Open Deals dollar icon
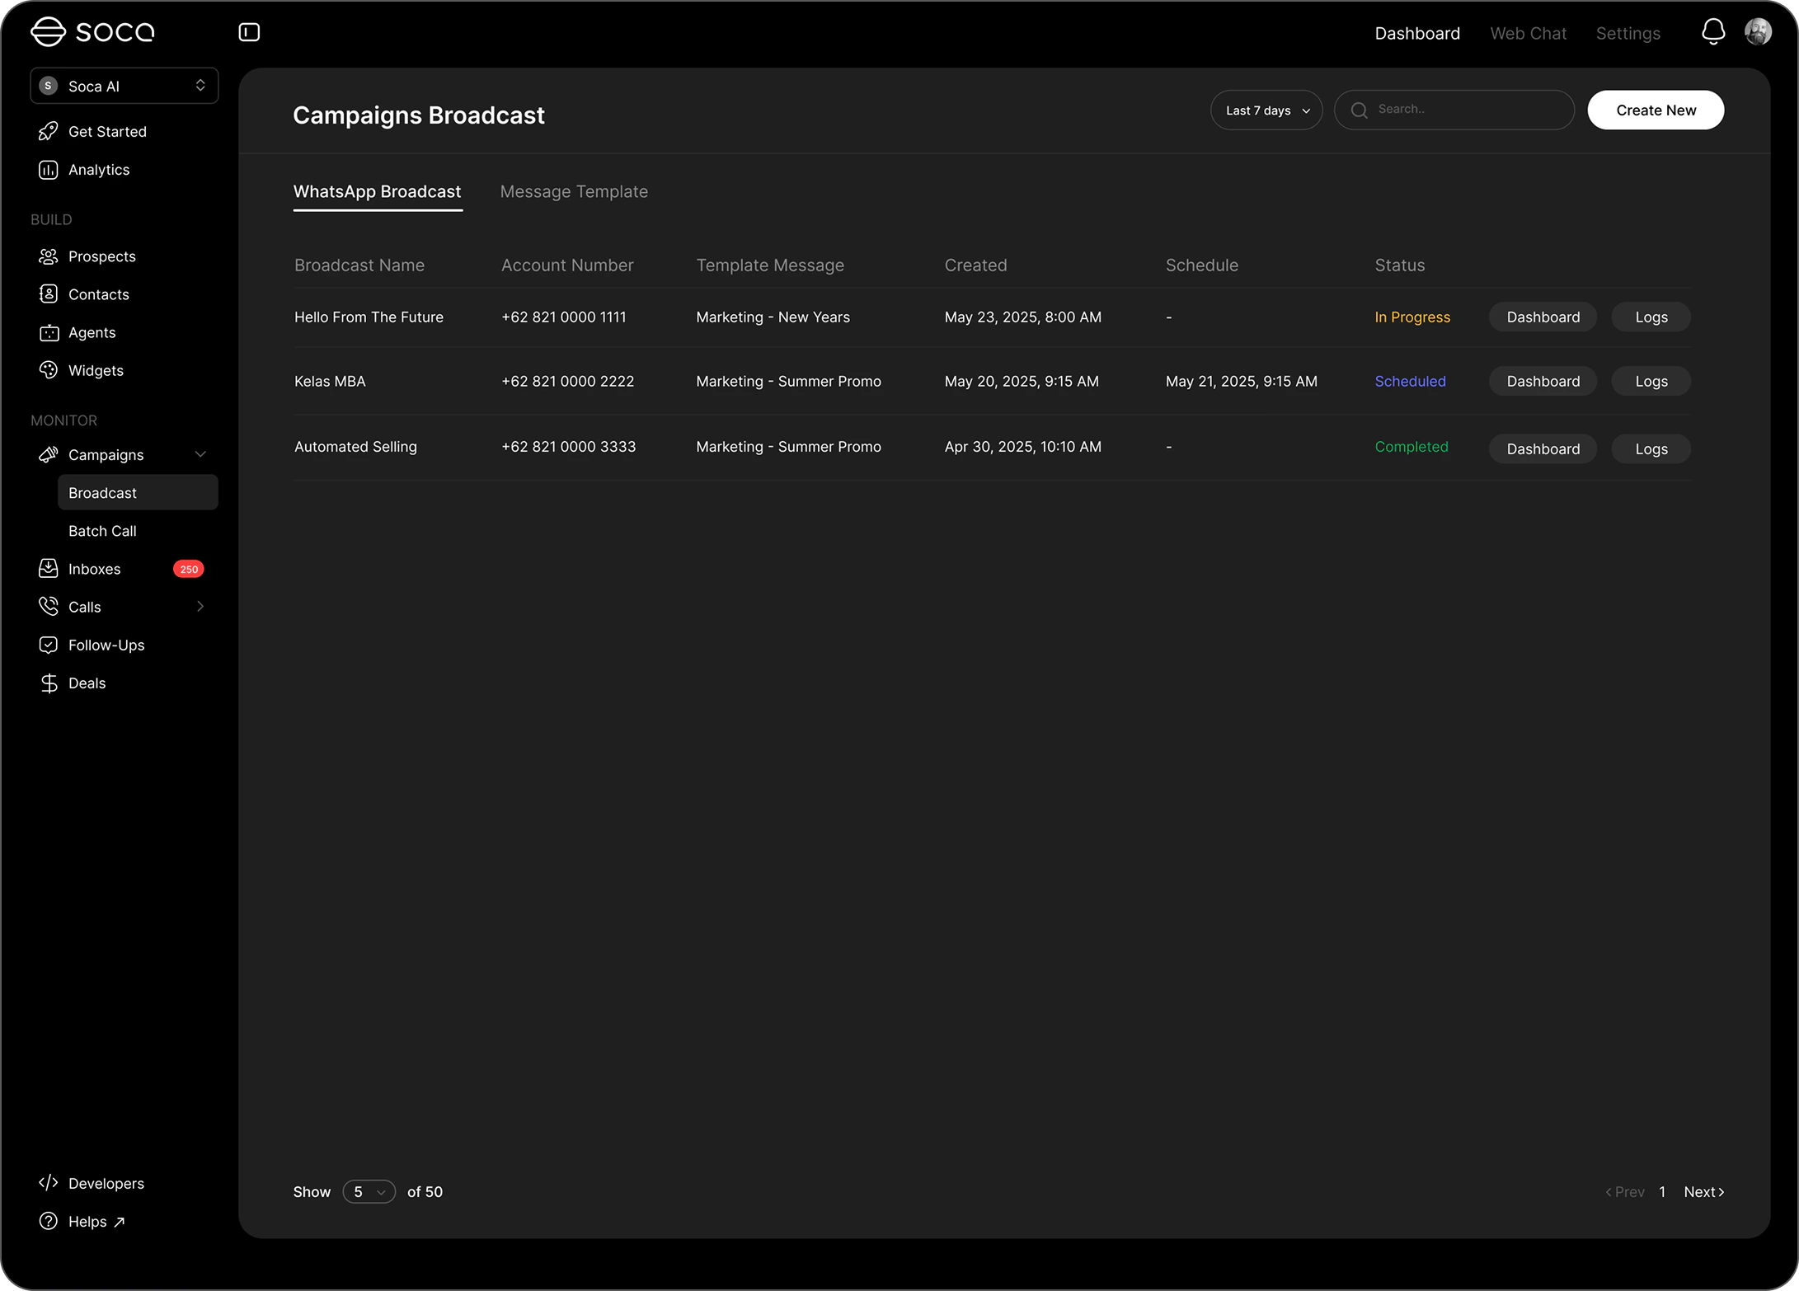The width and height of the screenshot is (1799, 1291). 49,683
